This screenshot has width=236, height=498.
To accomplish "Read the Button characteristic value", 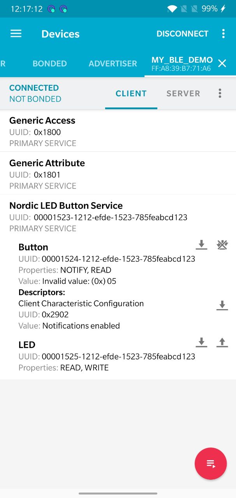I will coord(201,245).
